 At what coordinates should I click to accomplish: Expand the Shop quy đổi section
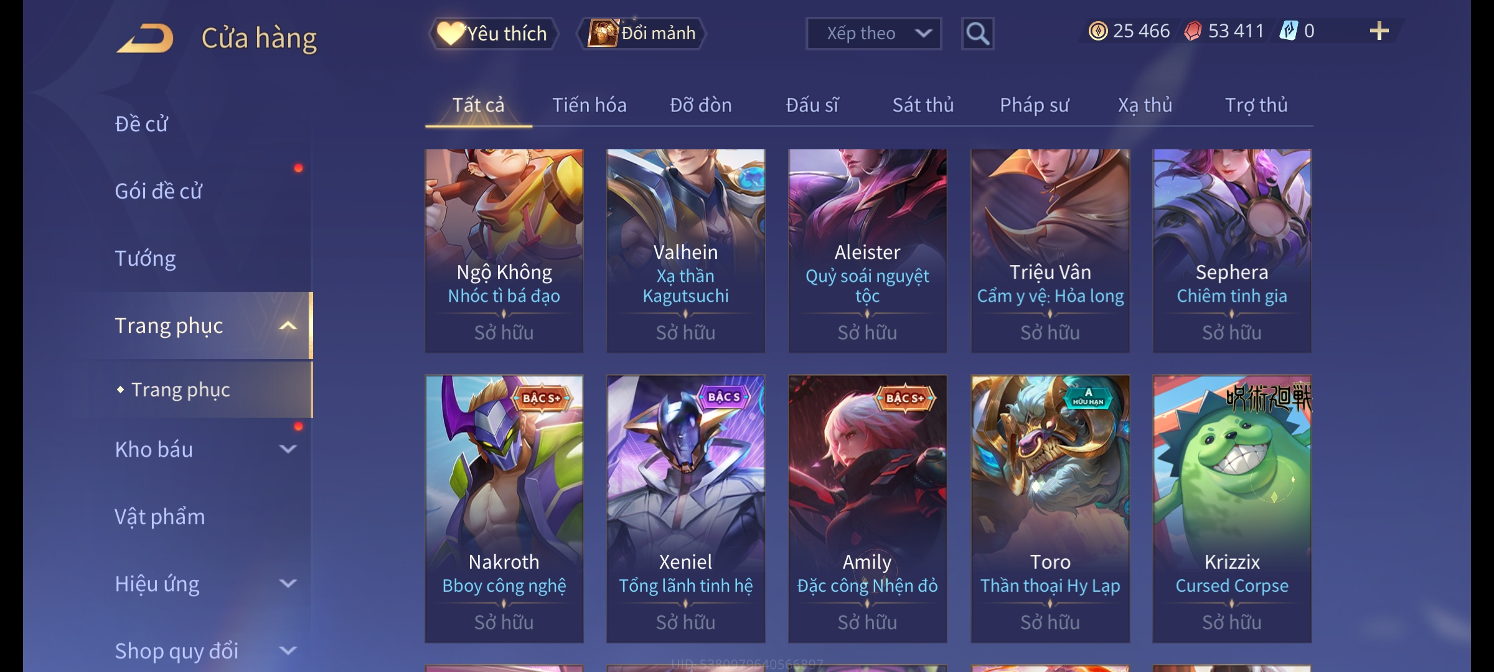pyautogui.click(x=288, y=650)
